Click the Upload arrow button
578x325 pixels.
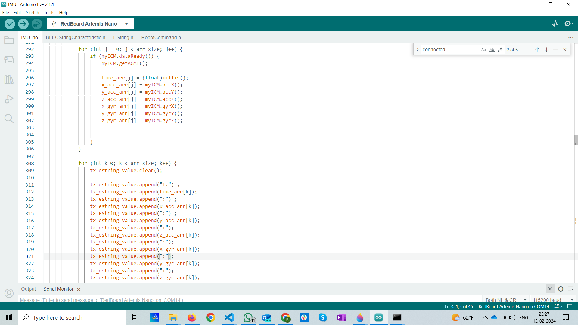[x=23, y=24]
